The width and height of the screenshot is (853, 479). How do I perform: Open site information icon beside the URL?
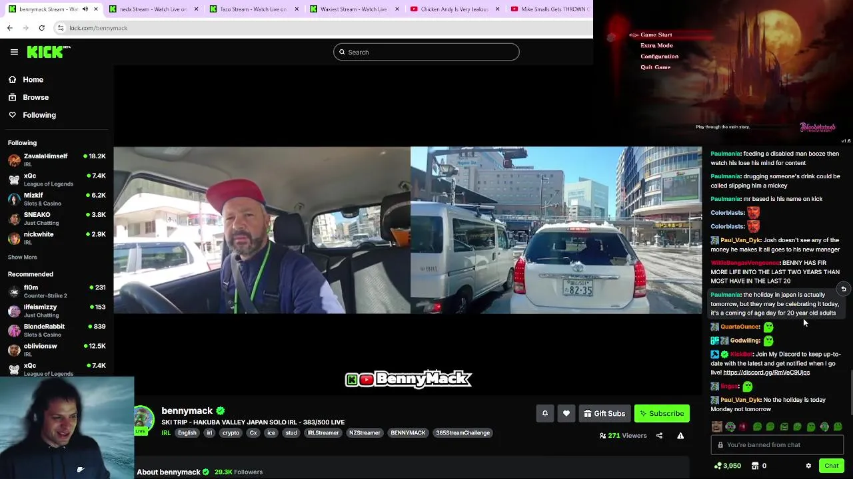(x=61, y=28)
